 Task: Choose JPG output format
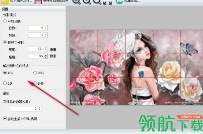[5, 73]
